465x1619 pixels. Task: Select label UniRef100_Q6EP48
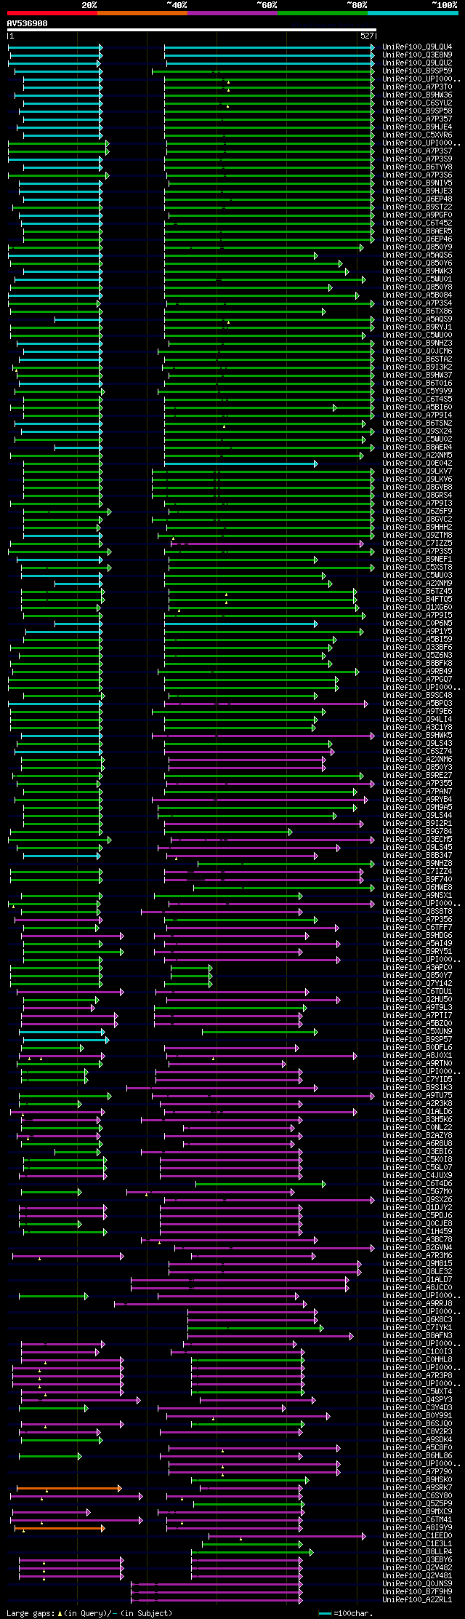[417, 199]
